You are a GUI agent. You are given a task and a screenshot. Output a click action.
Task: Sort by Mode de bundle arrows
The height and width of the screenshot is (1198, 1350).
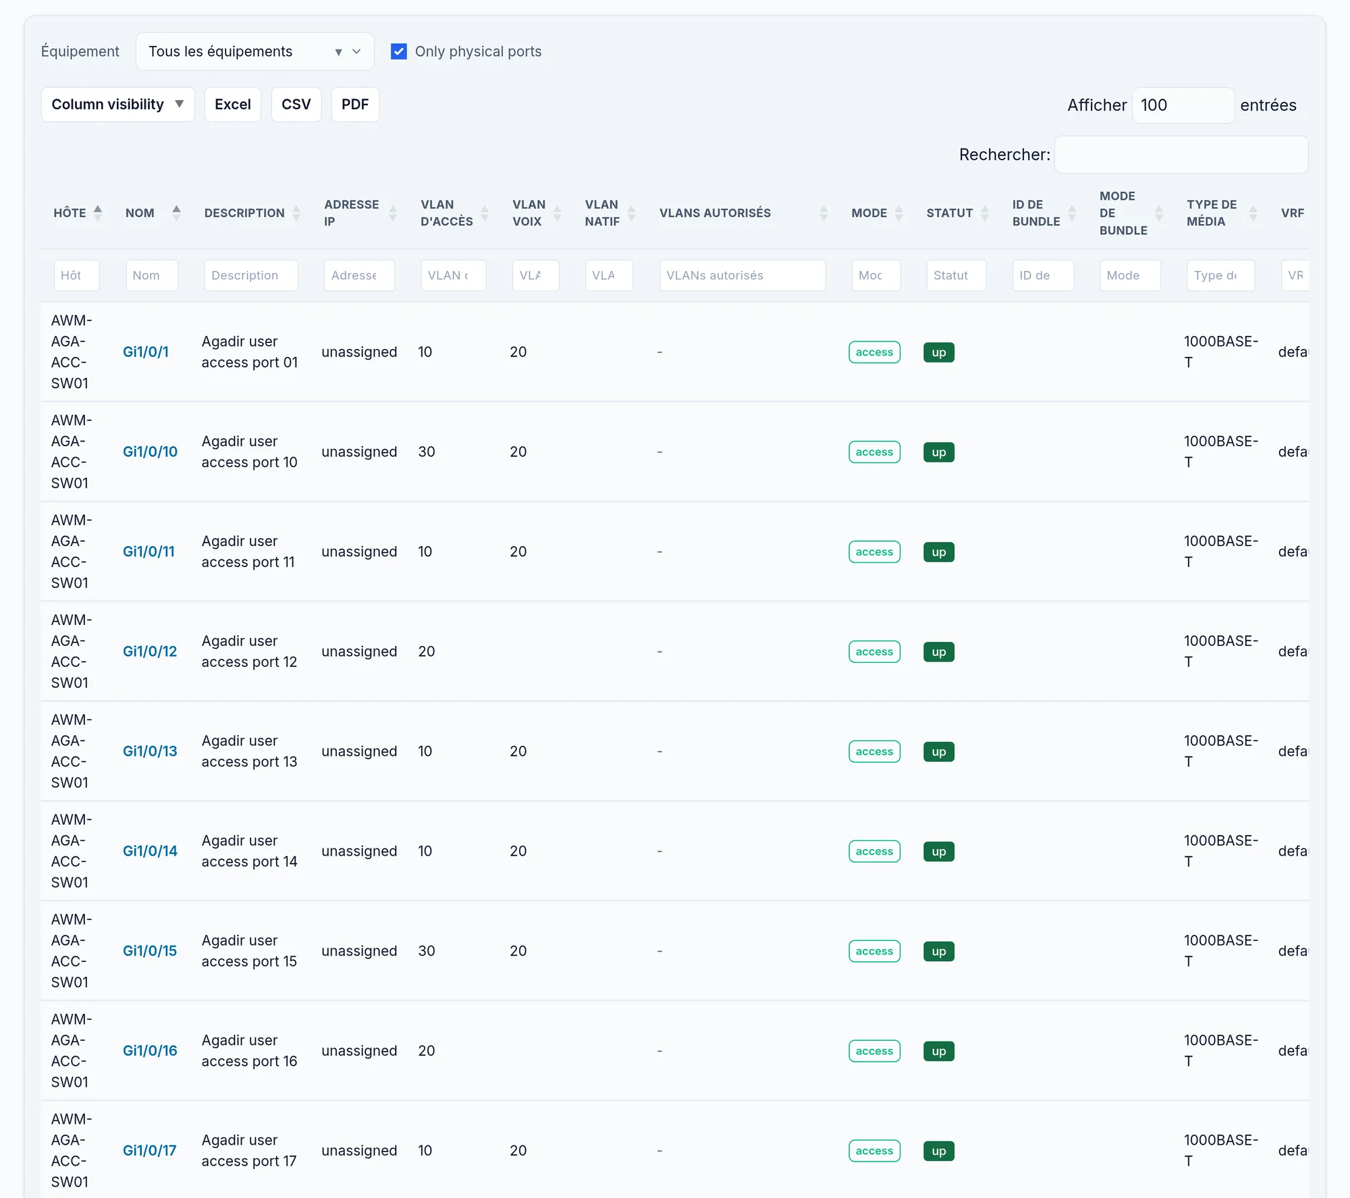click(x=1159, y=213)
